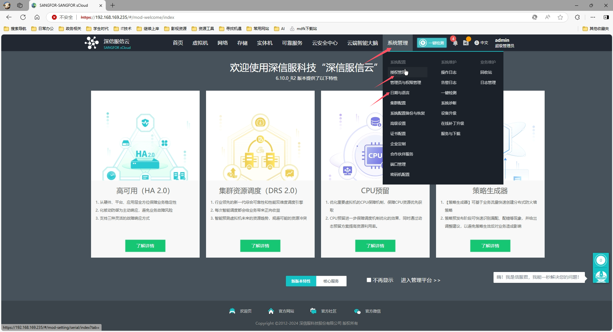Image resolution: width=613 pixels, height=332 pixels.
Task: Open the 欢迎页 footer link
Action: point(240,311)
